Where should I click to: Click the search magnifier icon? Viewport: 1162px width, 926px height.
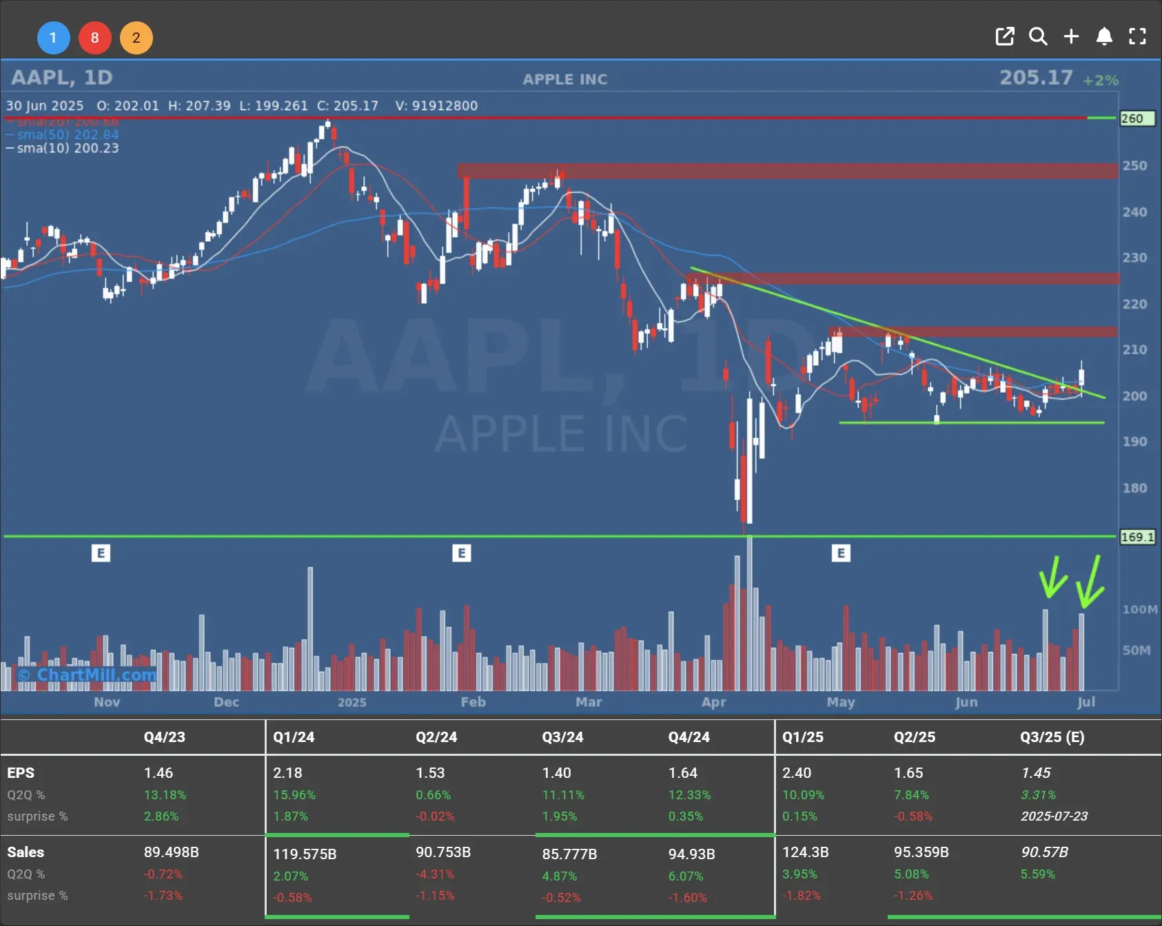1038,37
